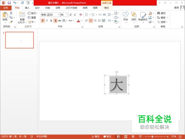Expand the numbering list dropdown arrow
Screen dimensions: 185x139
[x=96, y=15]
